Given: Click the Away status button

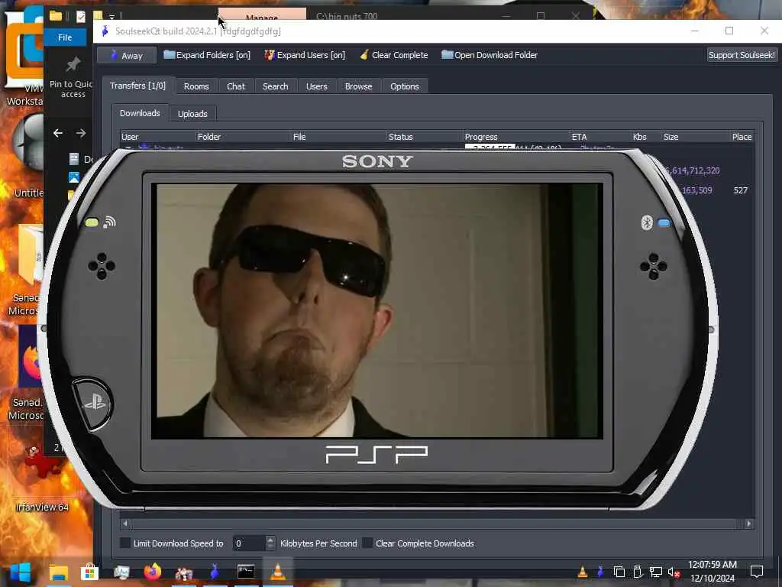Looking at the screenshot, I should pos(127,55).
